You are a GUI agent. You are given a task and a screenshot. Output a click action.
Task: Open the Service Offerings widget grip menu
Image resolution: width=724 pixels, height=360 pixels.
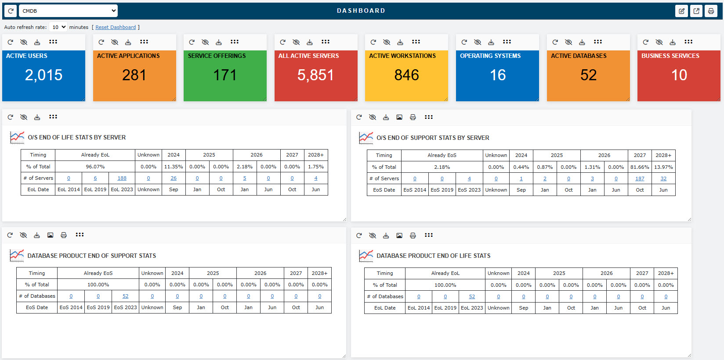pyautogui.click(x=235, y=42)
